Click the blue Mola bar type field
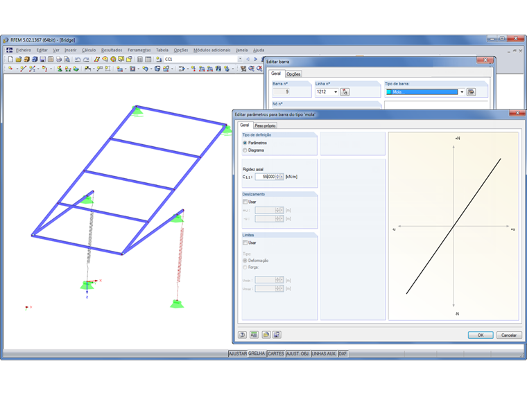Screen dimensions: 527x395 point(422,91)
